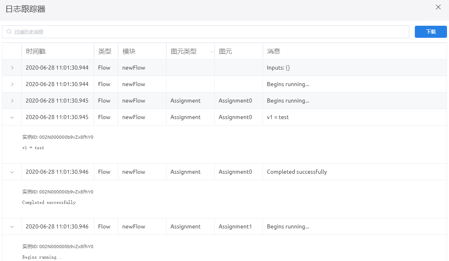Image resolution: width=449 pixels, height=261 pixels.
Task: Collapse the Completed successfully row details
Action: point(12,172)
